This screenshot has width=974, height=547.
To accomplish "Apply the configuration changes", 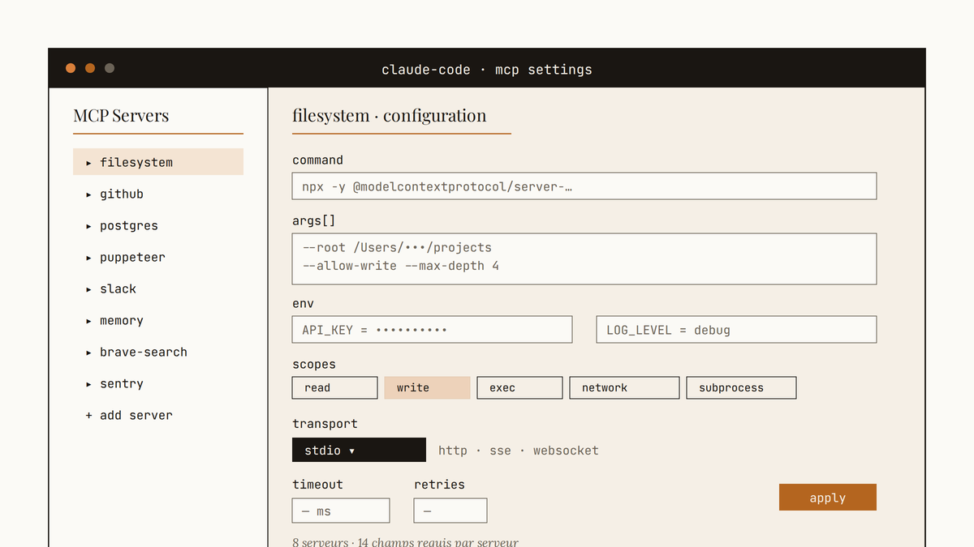I will pyautogui.click(x=828, y=498).
